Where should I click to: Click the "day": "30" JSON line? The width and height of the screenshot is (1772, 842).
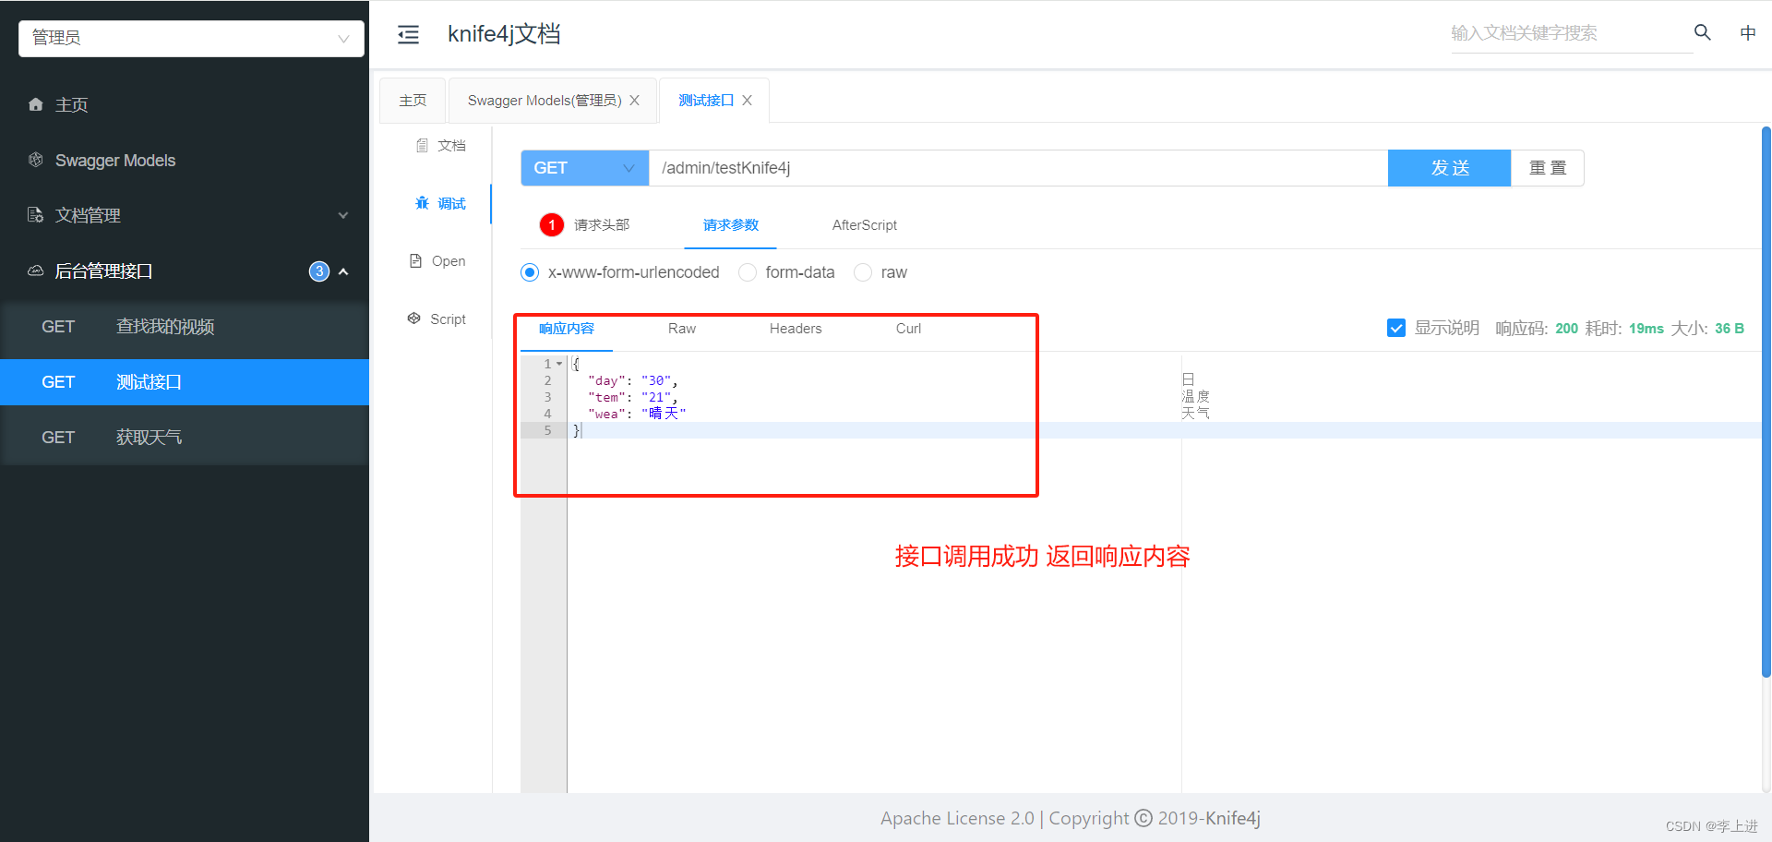coord(632,380)
